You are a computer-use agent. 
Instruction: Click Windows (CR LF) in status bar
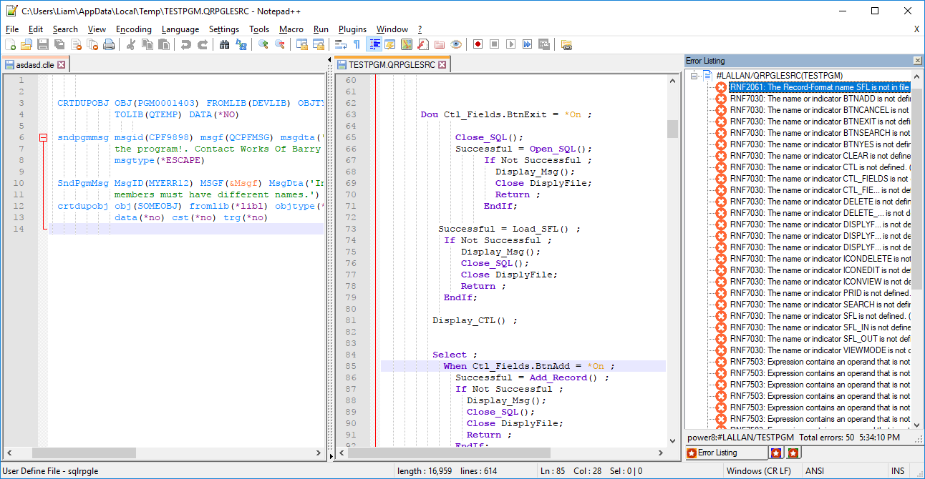[758, 470]
